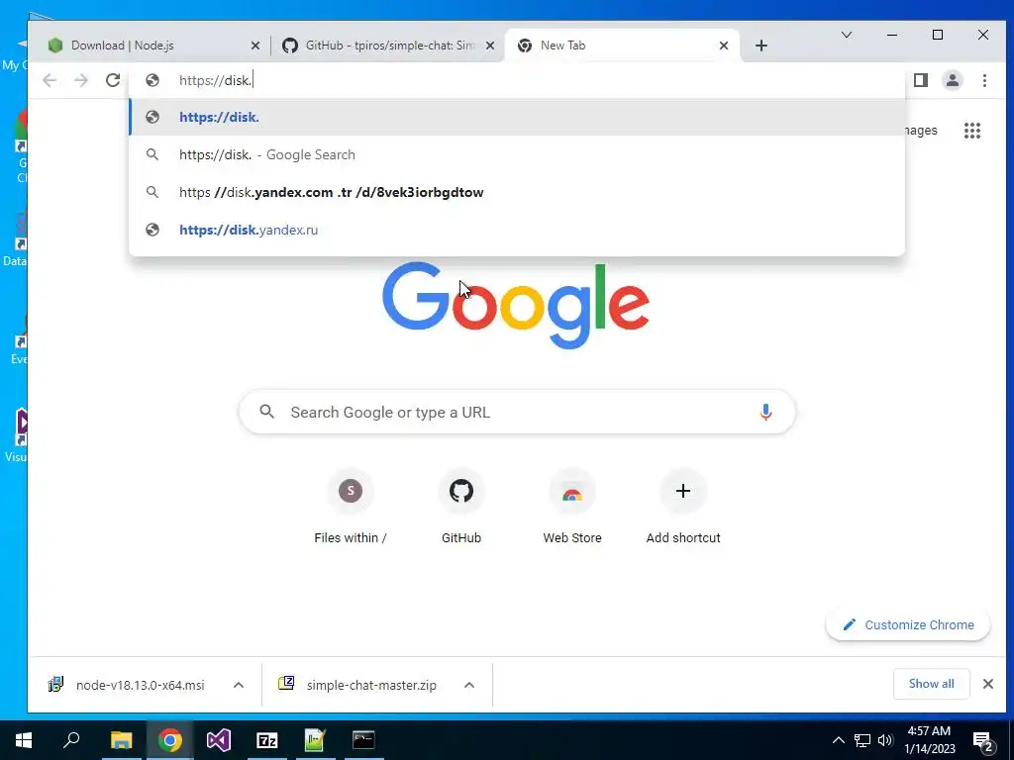Viewport: 1014px width, 760px height.
Task: Open the Google apps grid icon
Action: click(x=972, y=131)
